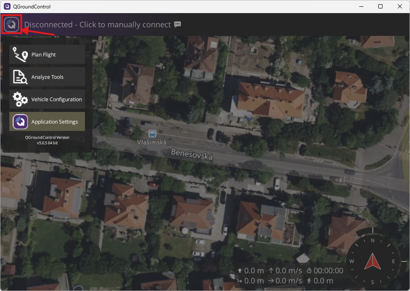
Task: Click the QGroundControl logo in the toolbar
Action: click(x=12, y=24)
